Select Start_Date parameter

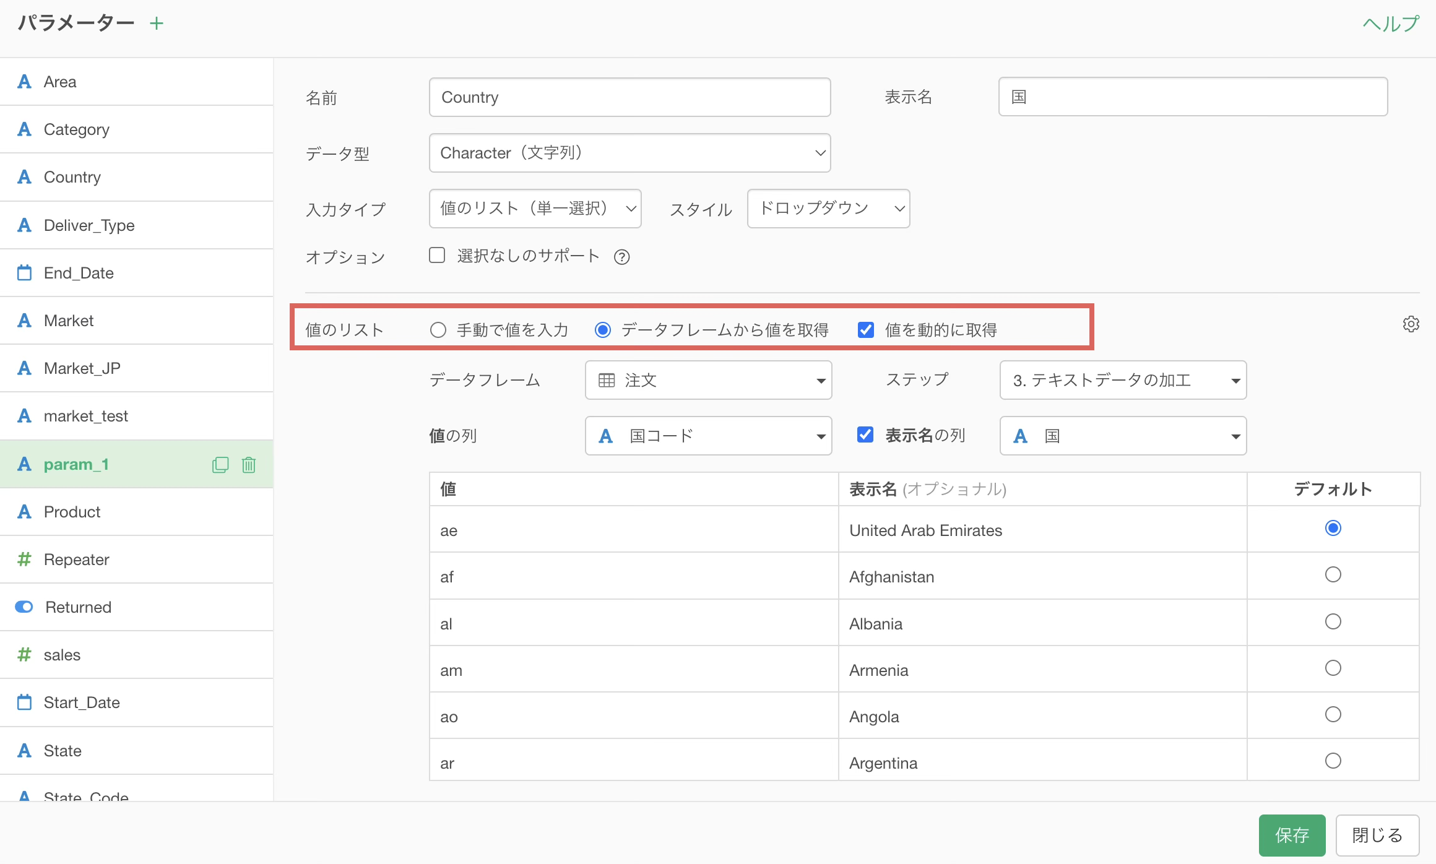tap(136, 702)
